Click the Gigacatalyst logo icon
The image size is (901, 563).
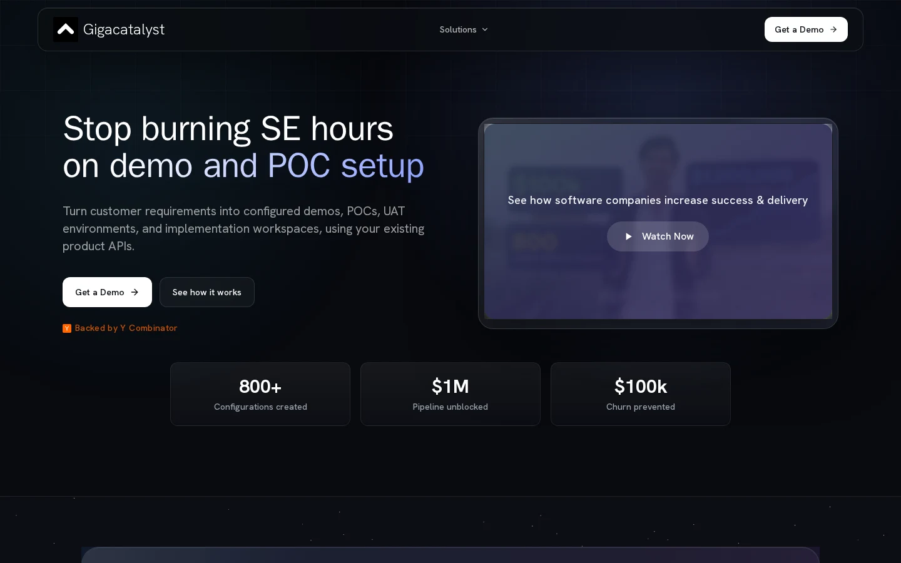click(66, 29)
